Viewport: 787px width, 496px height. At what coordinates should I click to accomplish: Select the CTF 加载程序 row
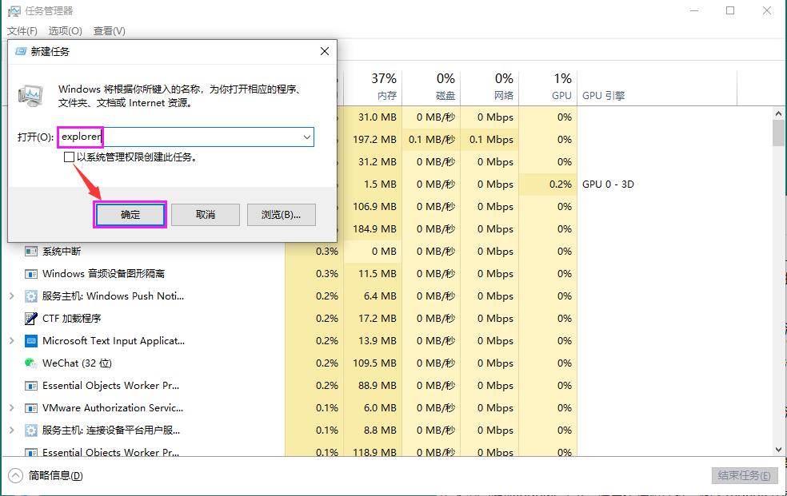point(386,319)
